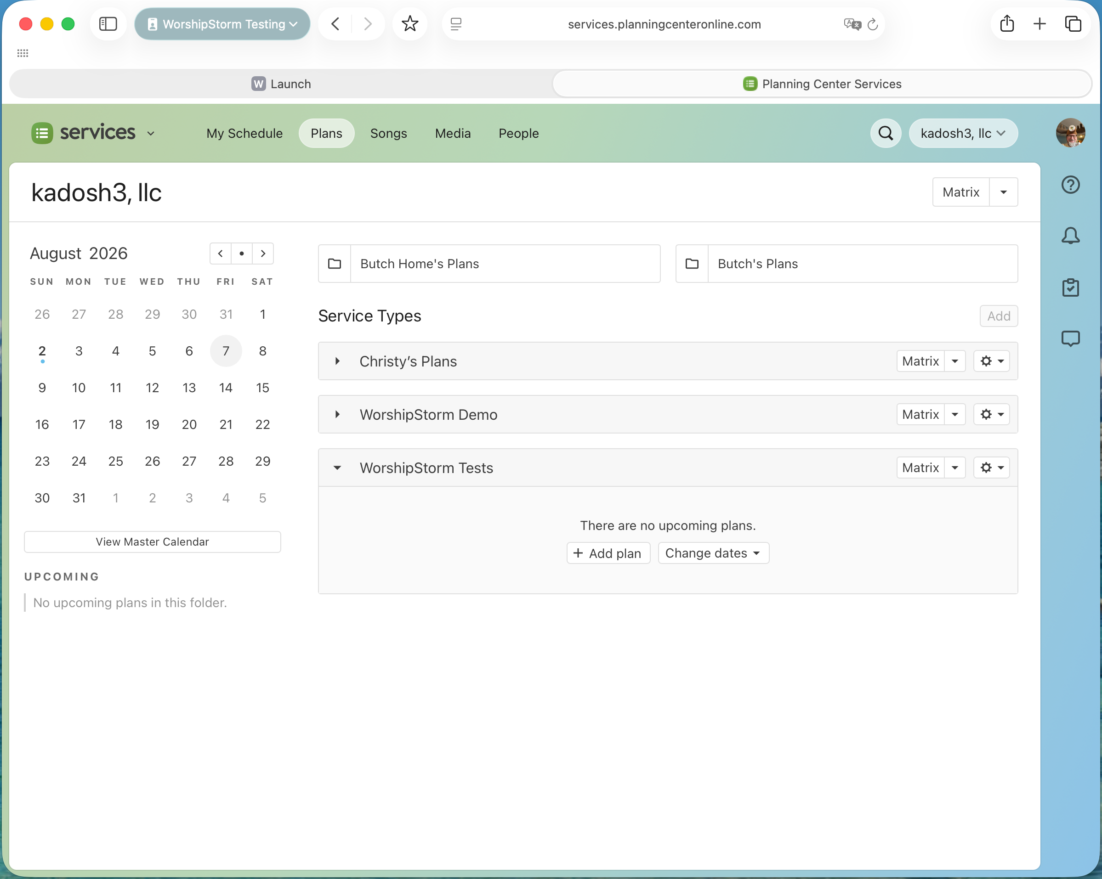
Task: Collapse the WorshipStorm Tests service type
Action: 337,468
